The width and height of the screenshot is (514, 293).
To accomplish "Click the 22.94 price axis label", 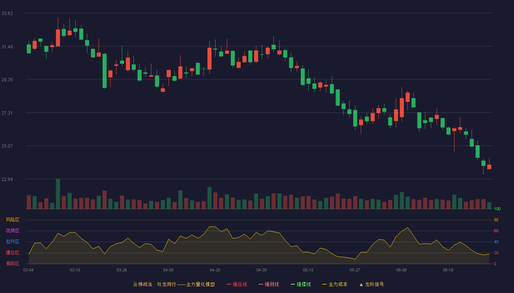I will tap(7, 179).
